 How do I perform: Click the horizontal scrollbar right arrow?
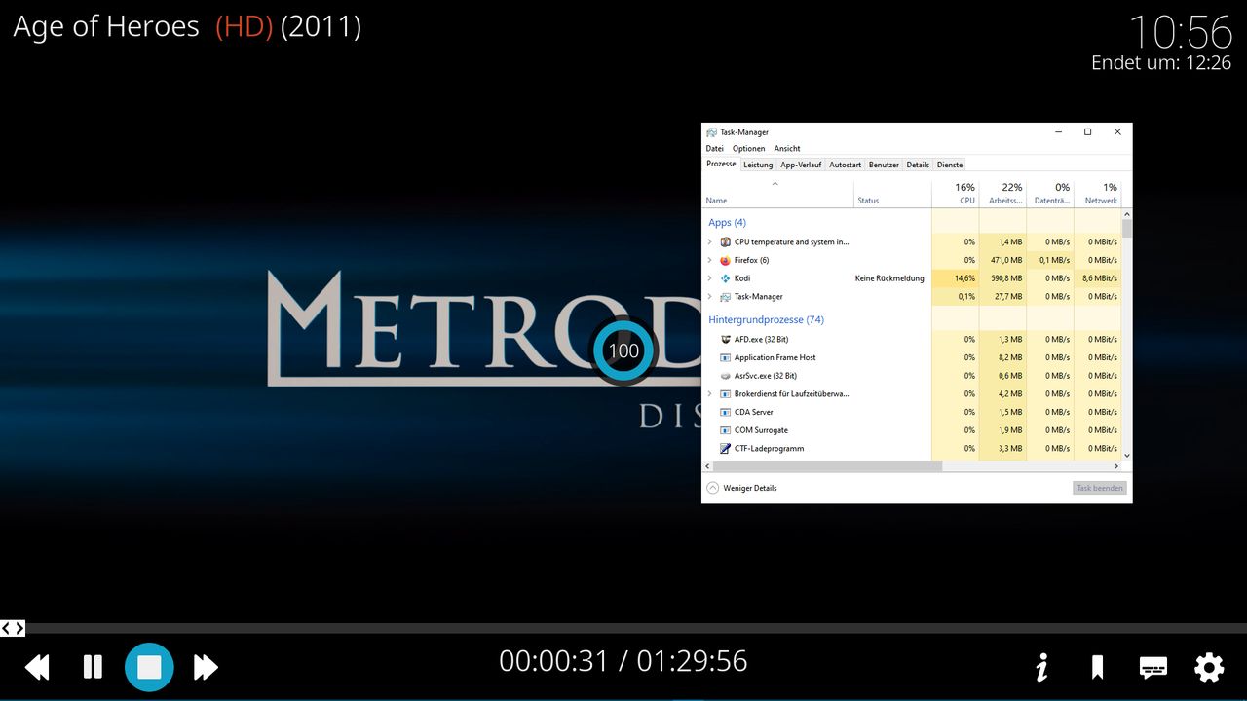coord(1116,467)
